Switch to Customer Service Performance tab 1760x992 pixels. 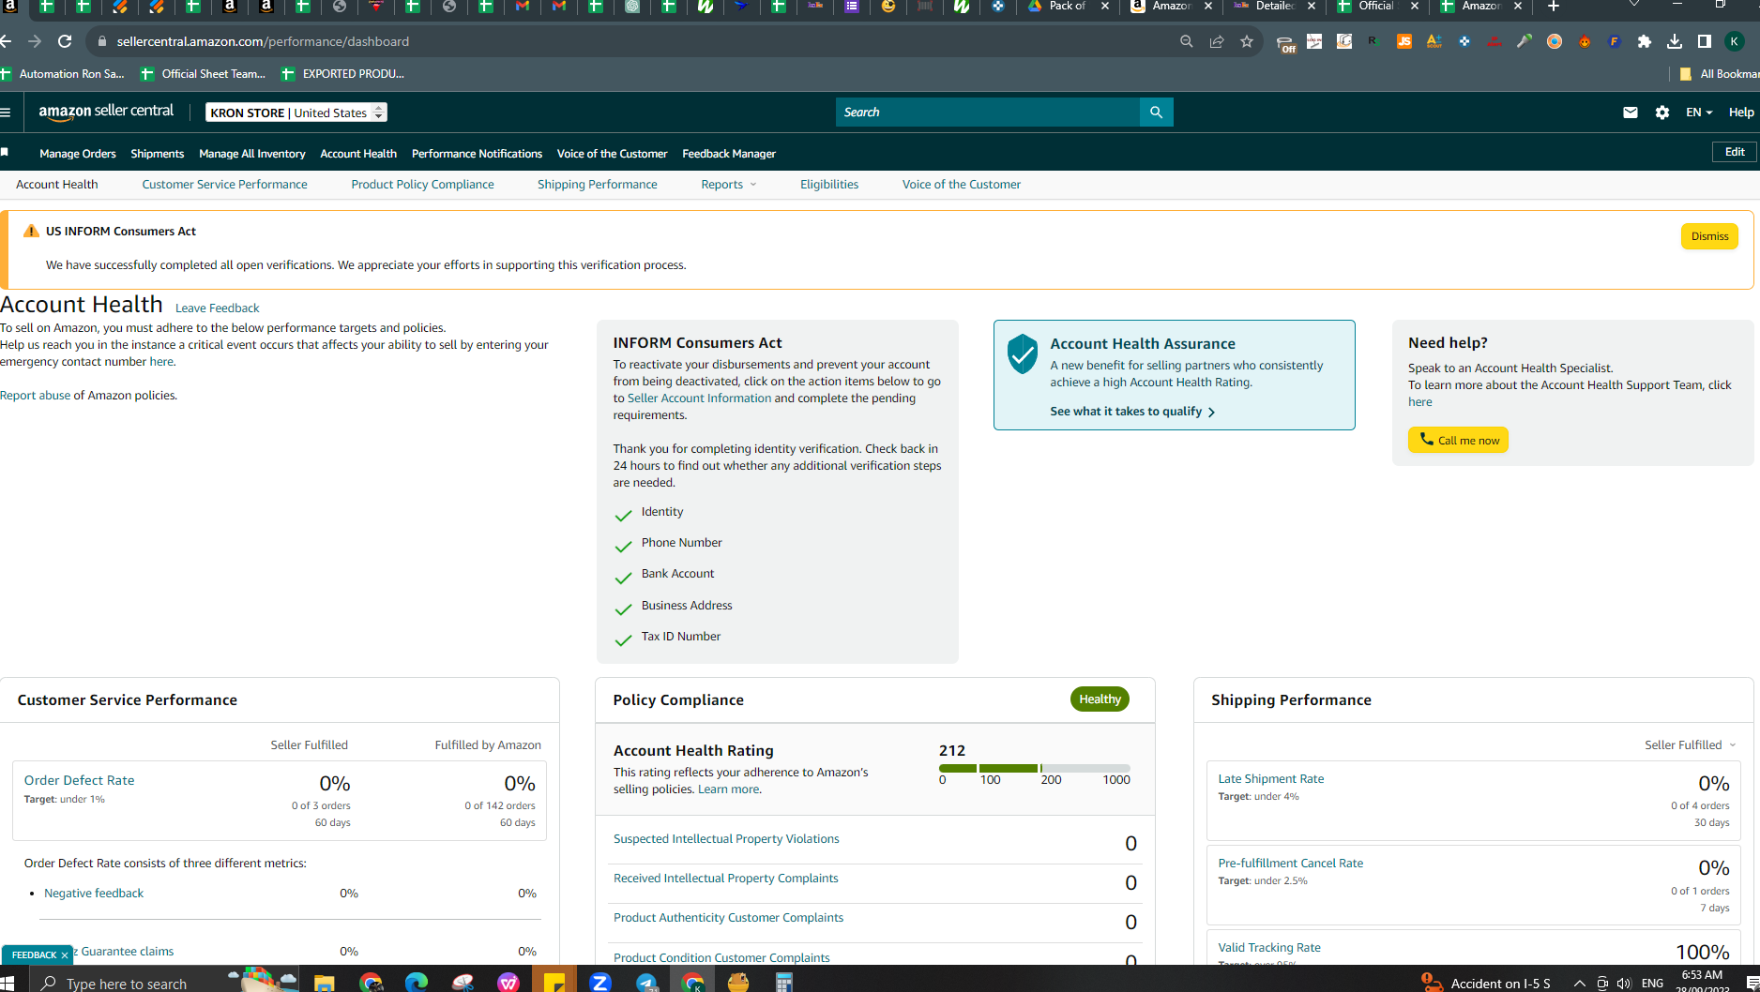pyautogui.click(x=225, y=185)
